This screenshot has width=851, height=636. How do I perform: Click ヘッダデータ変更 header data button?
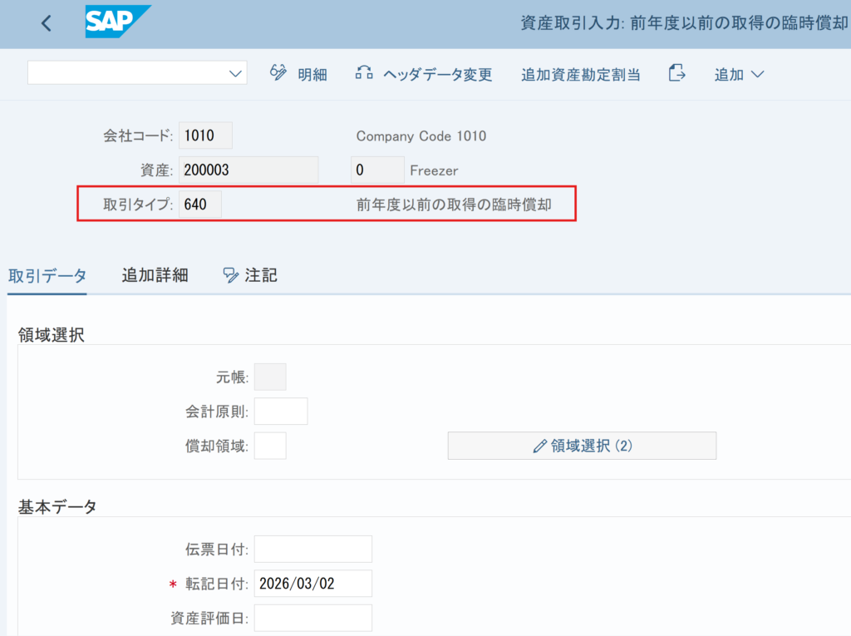click(x=424, y=74)
